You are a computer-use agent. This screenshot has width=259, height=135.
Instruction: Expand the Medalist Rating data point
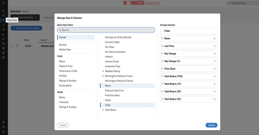[x=103, y=71]
